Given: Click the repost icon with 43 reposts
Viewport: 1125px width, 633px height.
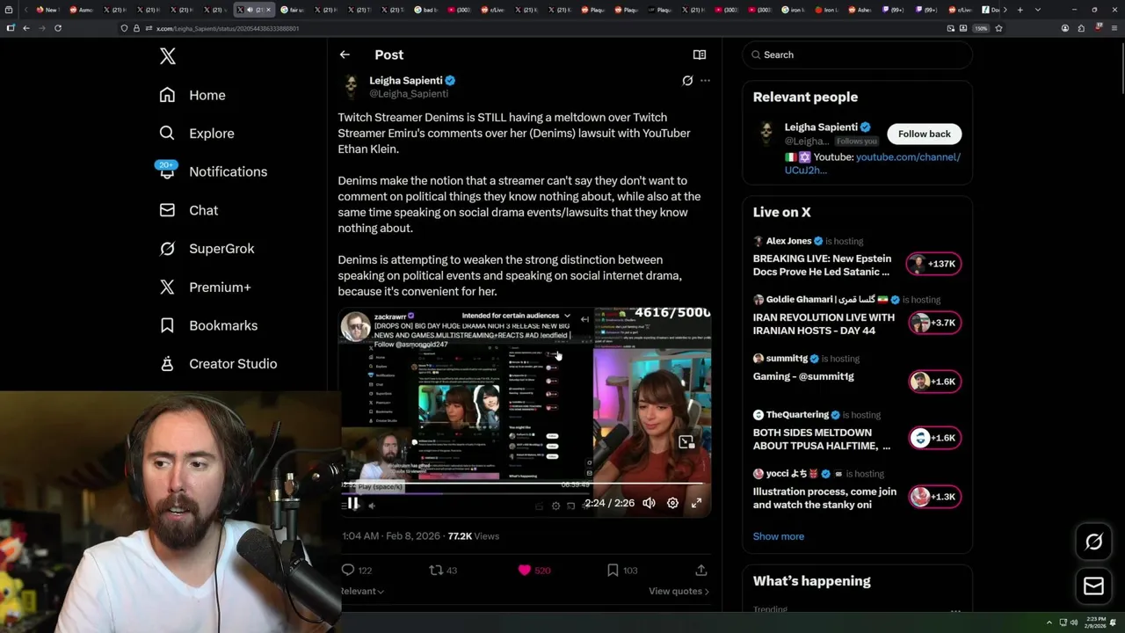Looking at the screenshot, I should click(435, 571).
